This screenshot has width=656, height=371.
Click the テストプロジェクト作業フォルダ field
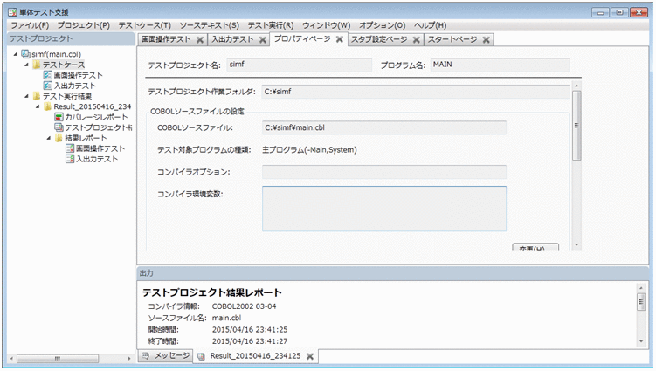click(416, 92)
